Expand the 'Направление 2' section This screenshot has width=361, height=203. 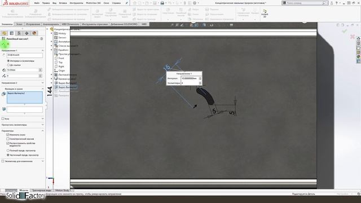42,83
